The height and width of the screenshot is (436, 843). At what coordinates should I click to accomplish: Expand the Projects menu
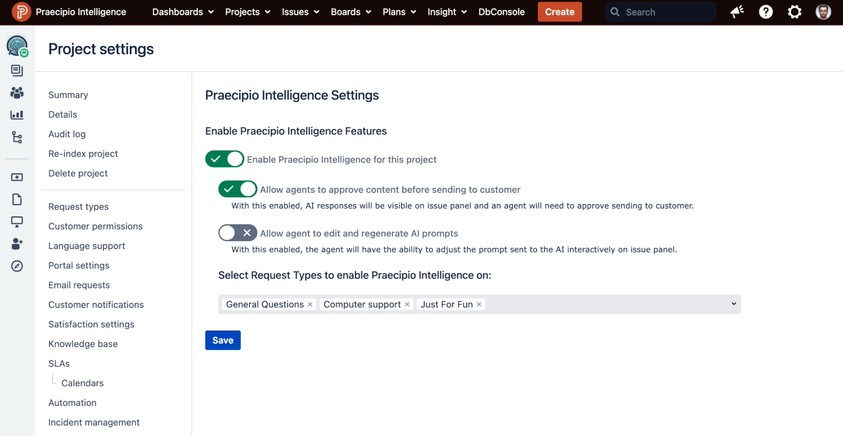click(247, 12)
